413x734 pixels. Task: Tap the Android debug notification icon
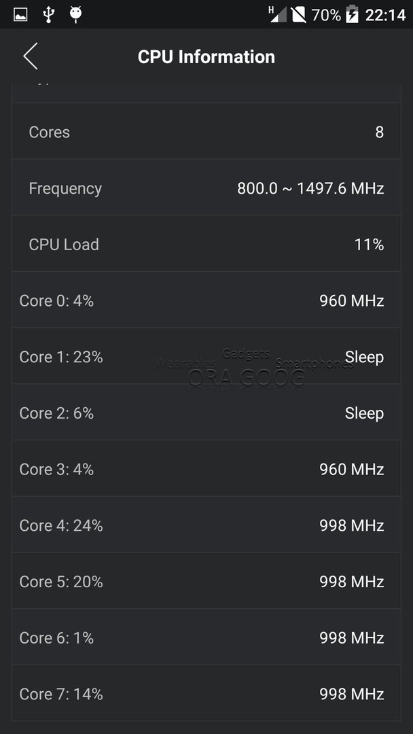pos(75,14)
